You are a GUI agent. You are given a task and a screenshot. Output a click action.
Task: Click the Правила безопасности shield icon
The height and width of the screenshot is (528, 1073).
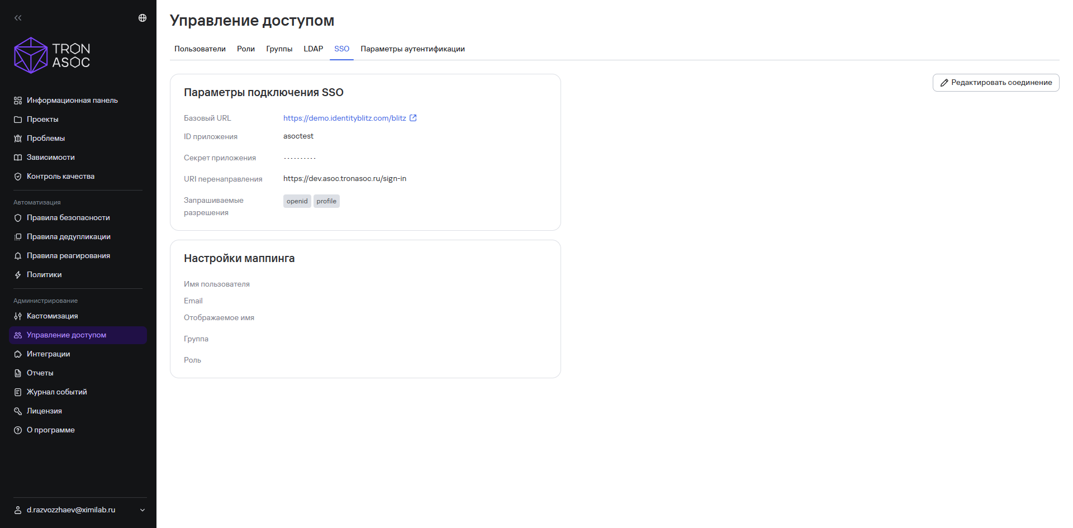click(18, 218)
